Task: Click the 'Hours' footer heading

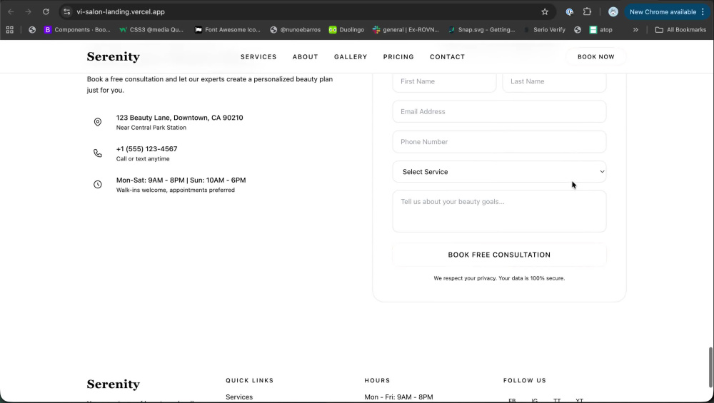Action: [x=377, y=381]
